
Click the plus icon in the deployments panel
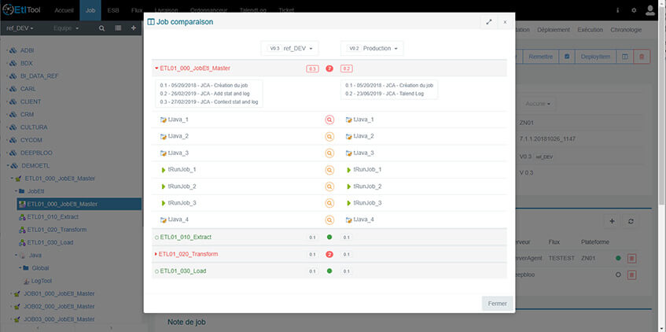[612, 221]
